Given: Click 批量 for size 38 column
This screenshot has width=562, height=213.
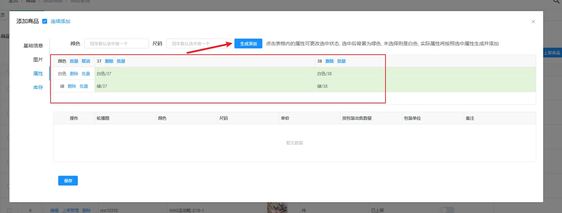Looking at the screenshot, I should click(x=341, y=61).
